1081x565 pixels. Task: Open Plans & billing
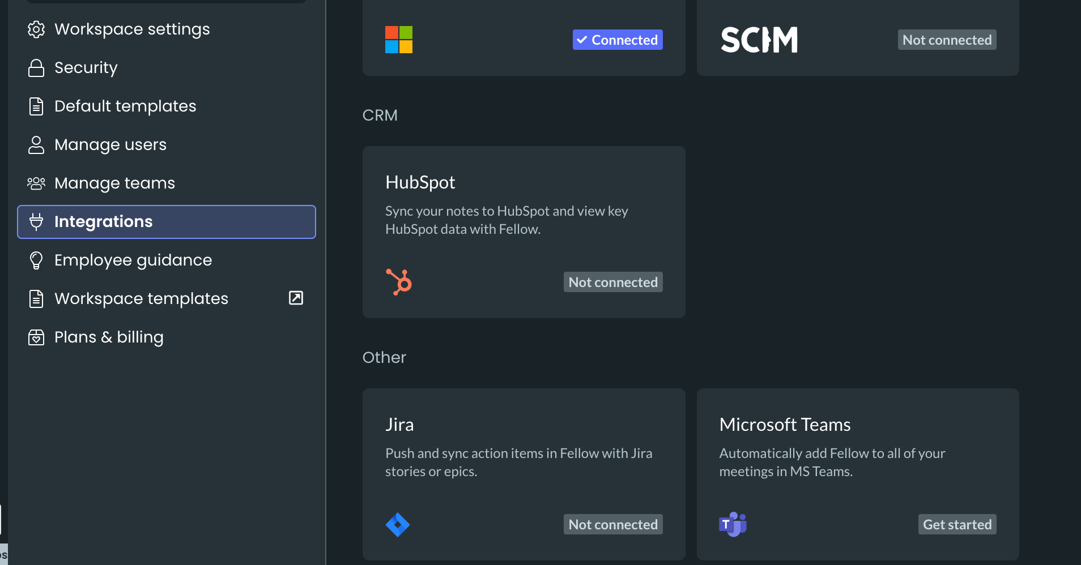click(x=166, y=337)
